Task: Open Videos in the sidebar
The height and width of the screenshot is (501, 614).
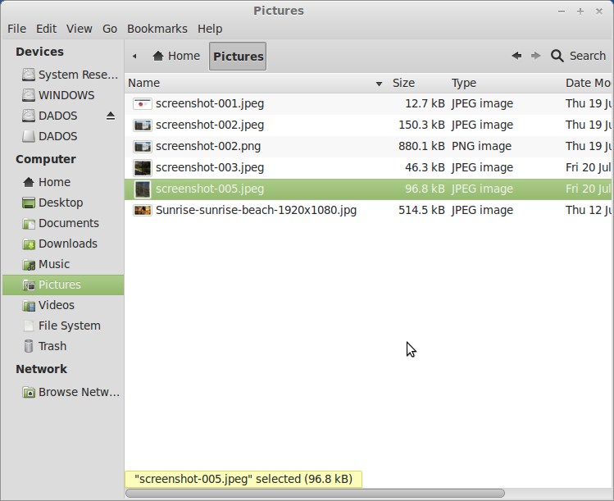Action: (57, 305)
